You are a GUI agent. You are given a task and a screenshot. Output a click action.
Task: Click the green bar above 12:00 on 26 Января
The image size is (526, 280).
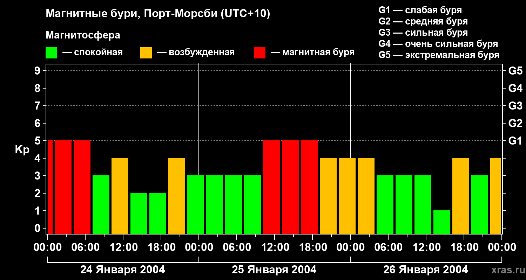point(423,204)
